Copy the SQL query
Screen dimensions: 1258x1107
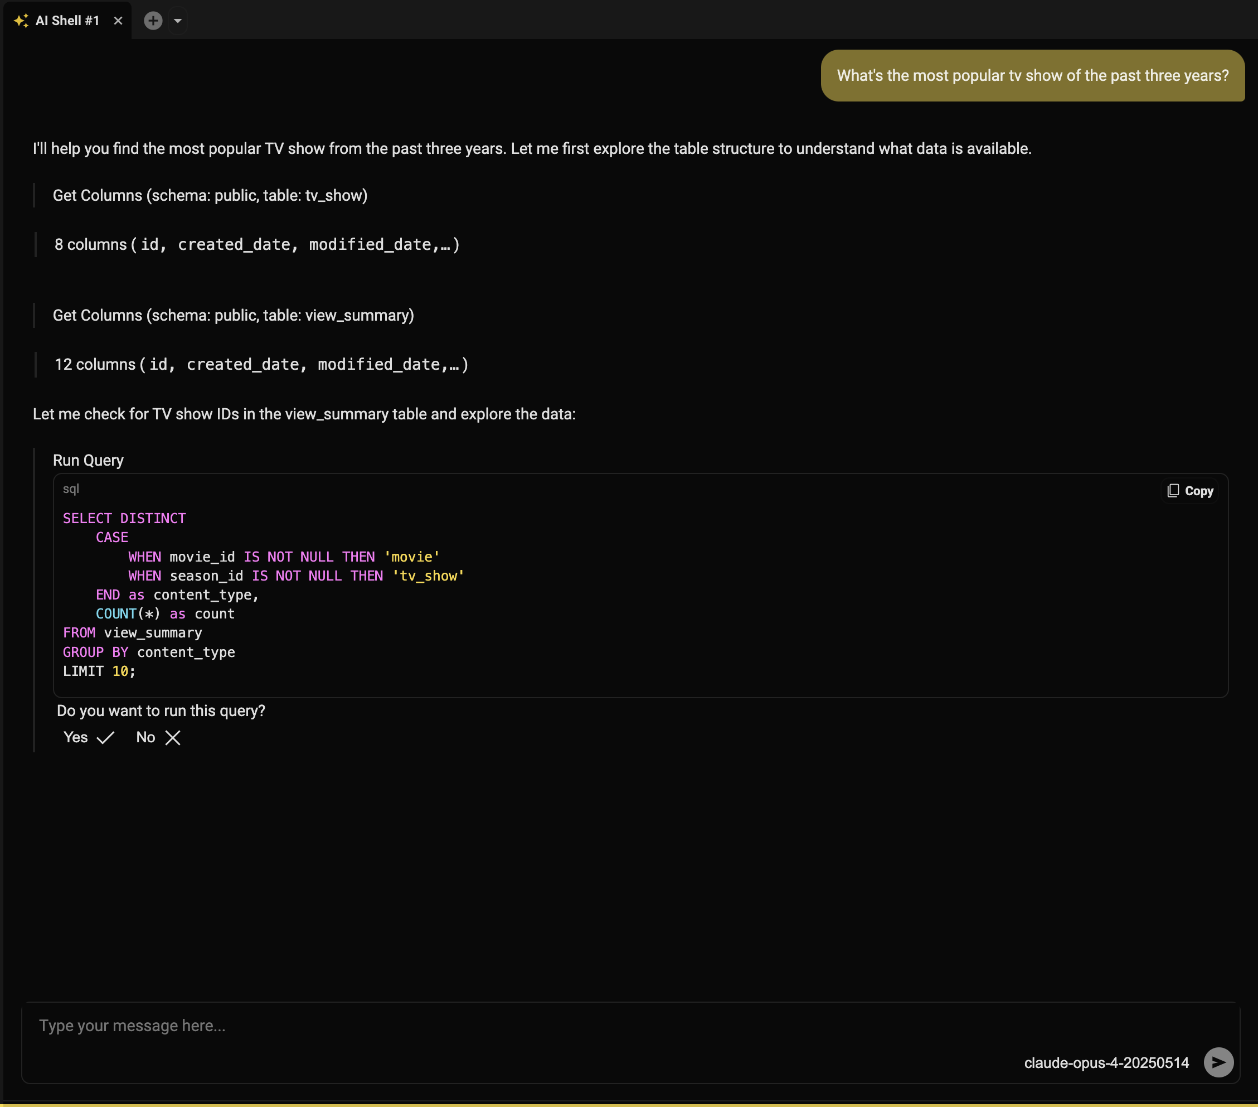click(x=1191, y=491)
